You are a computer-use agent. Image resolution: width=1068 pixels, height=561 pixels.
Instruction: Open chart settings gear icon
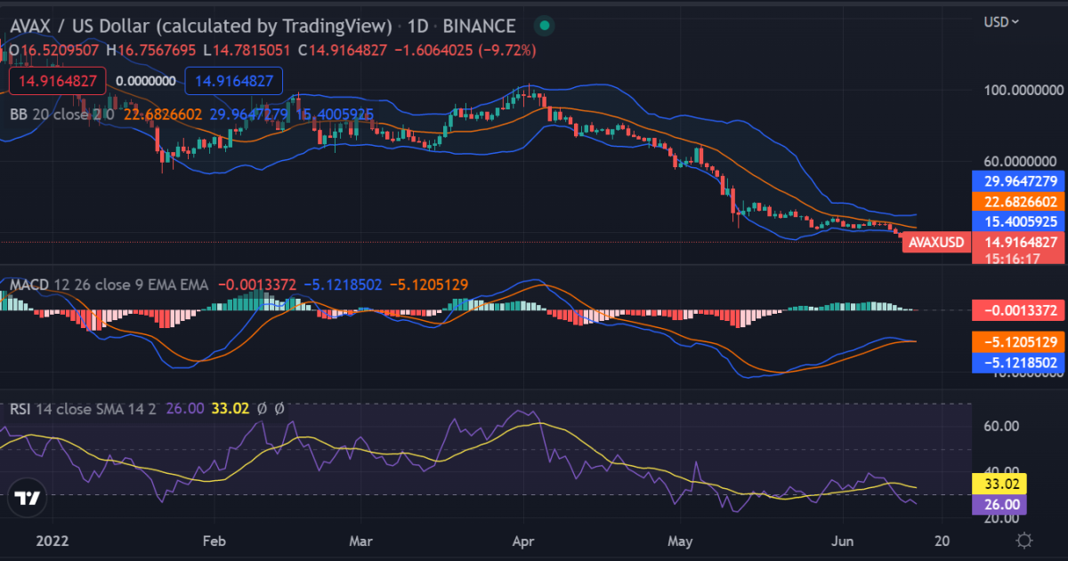[1024, 540]
